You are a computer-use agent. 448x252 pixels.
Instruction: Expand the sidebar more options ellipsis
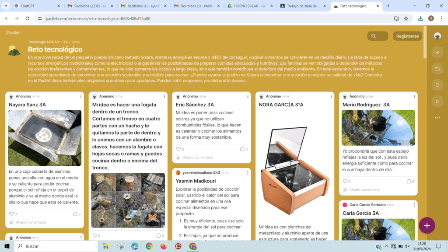pos(437,118)
